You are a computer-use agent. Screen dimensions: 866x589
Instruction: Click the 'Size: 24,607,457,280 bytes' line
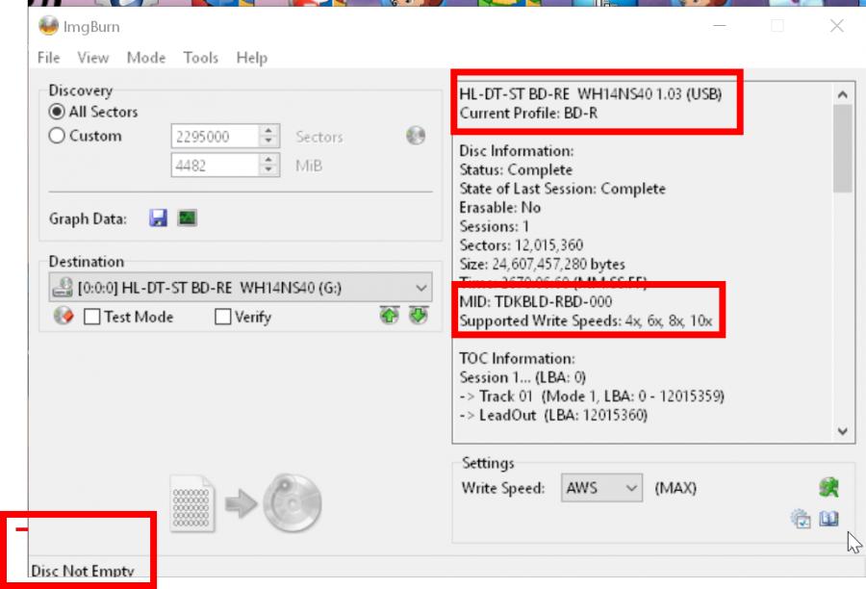click(x=543, y=264)
